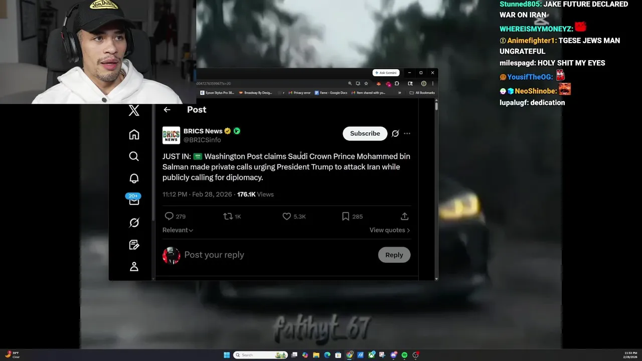Image resolution: width=642 pixels, height=361 pixels.
Task: Share the post via share icon
Action: pos(404,216)
